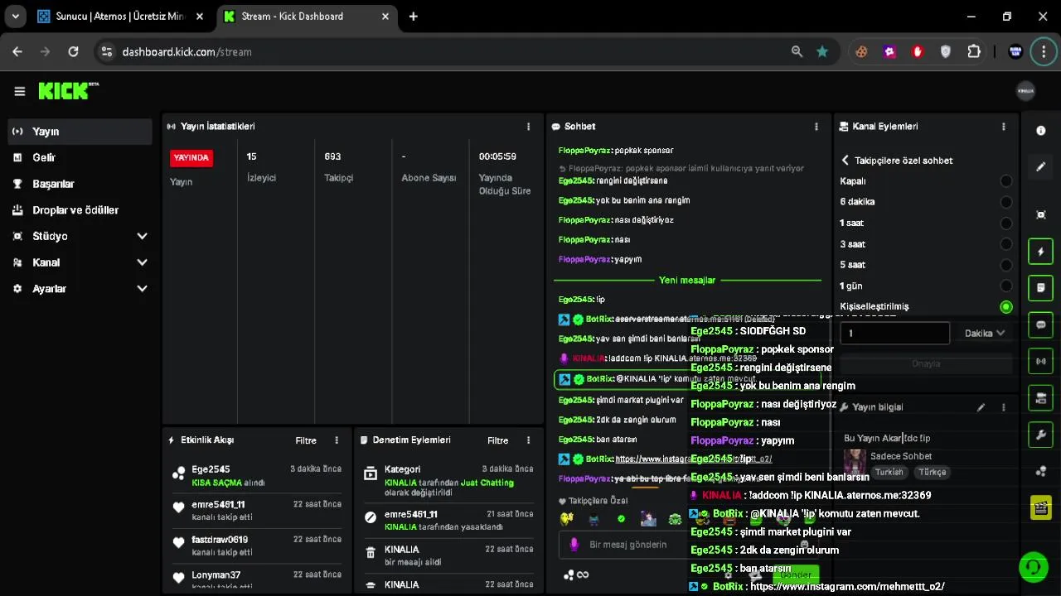Open Filtre in Denetim Eylemleri panel

[x=497, y=440]
